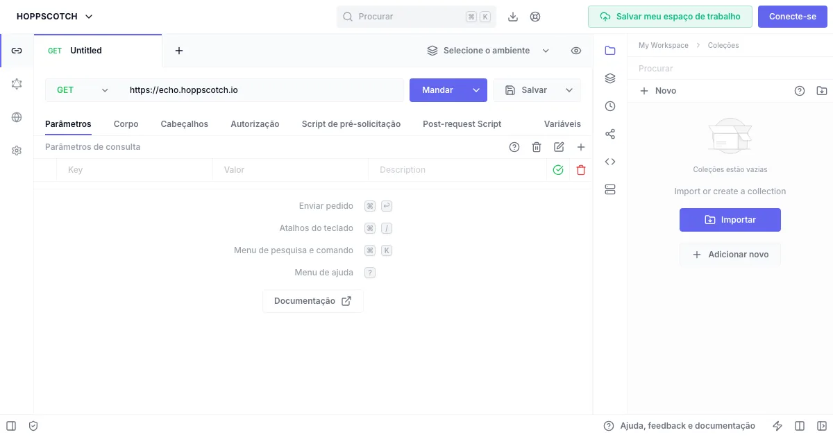
Task: Toggle the parameter's green active checkmark
Action: tap(558, 170)
